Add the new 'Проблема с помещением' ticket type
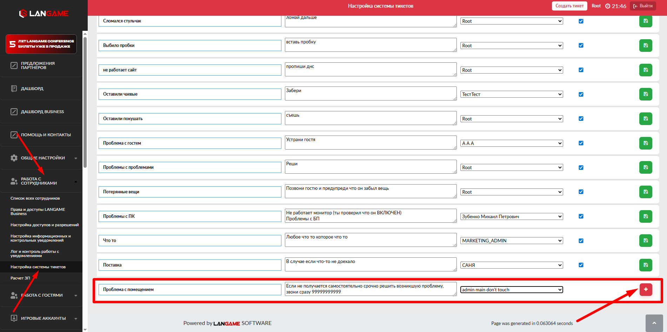 [646, 290]
